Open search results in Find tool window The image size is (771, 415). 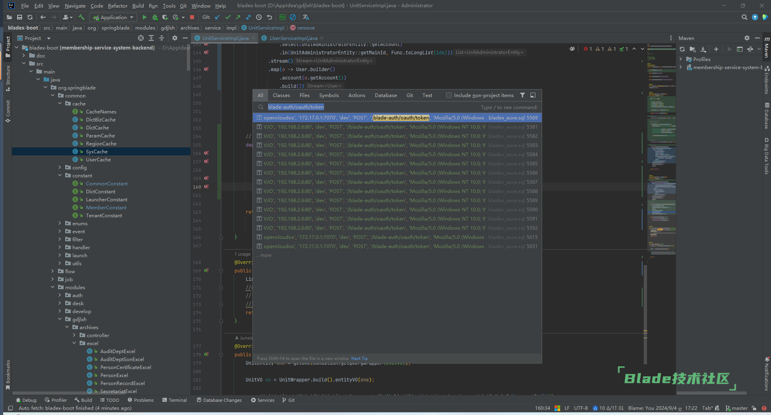click(533, 95)
